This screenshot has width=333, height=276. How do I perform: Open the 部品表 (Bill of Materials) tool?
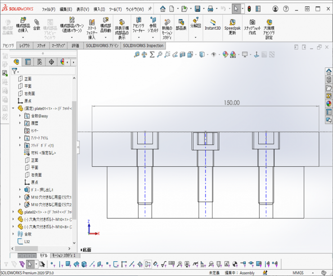pyautogui.click(x=181, y=24)
